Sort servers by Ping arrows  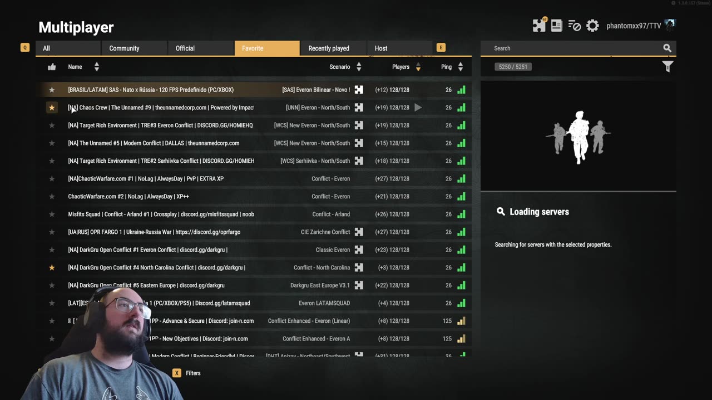[x=461, y=67]
